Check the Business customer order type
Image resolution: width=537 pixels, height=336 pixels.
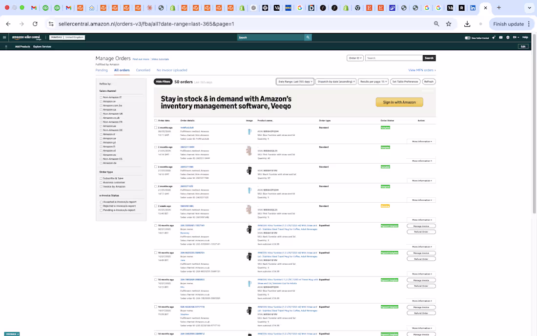coord(101,183)
